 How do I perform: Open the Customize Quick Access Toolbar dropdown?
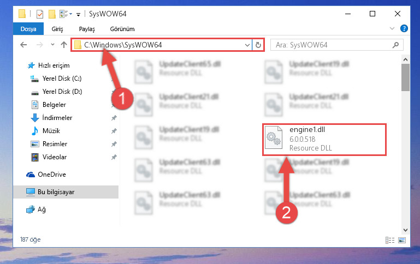[x=78, y=14]
